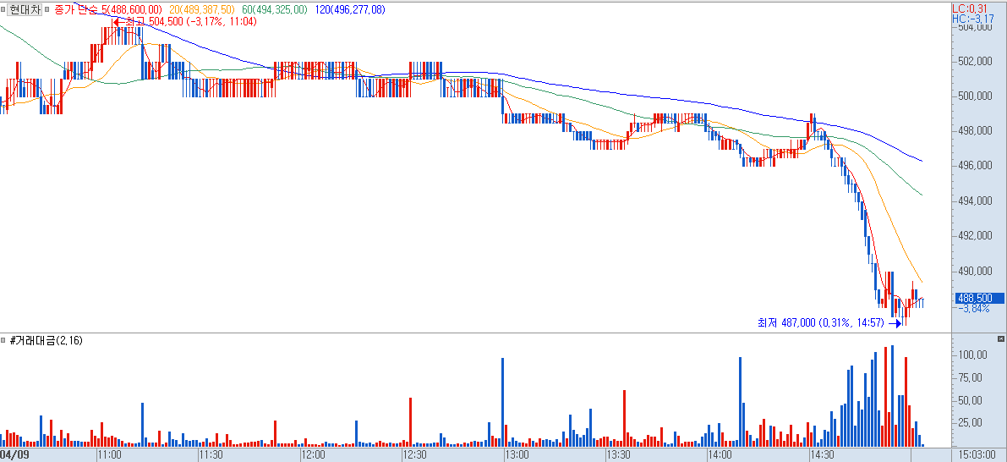This screenshot has width=1007, height=462.
Task: Select the 60-period moving average label 60(494,325,00)
Action: [x=274, y=10]
